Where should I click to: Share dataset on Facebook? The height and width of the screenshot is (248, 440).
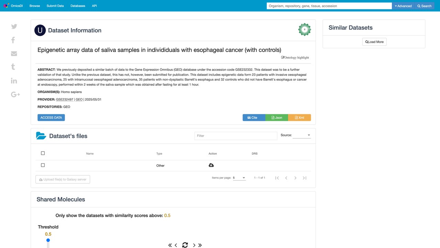13,40
